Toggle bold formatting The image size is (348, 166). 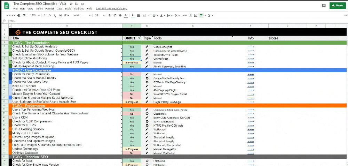pyautogui.click(x=109, y=15)
